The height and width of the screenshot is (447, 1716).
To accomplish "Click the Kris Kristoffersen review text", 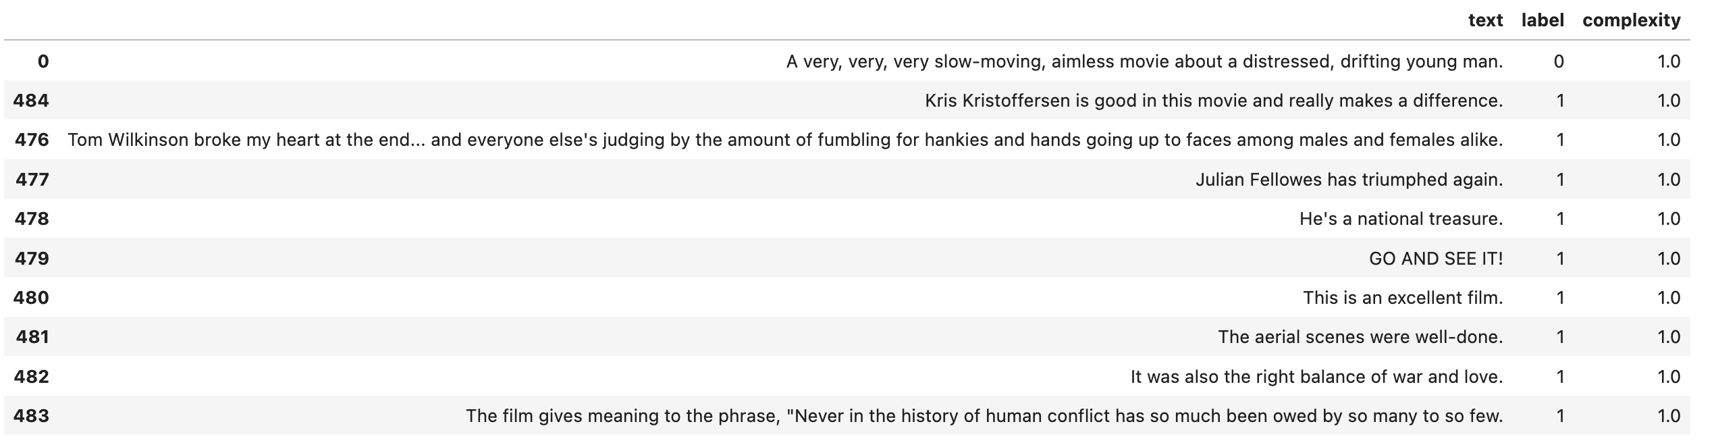I will pos(1213,101).
